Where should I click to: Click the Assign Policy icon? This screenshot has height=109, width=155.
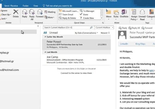(x=134, y=12)
